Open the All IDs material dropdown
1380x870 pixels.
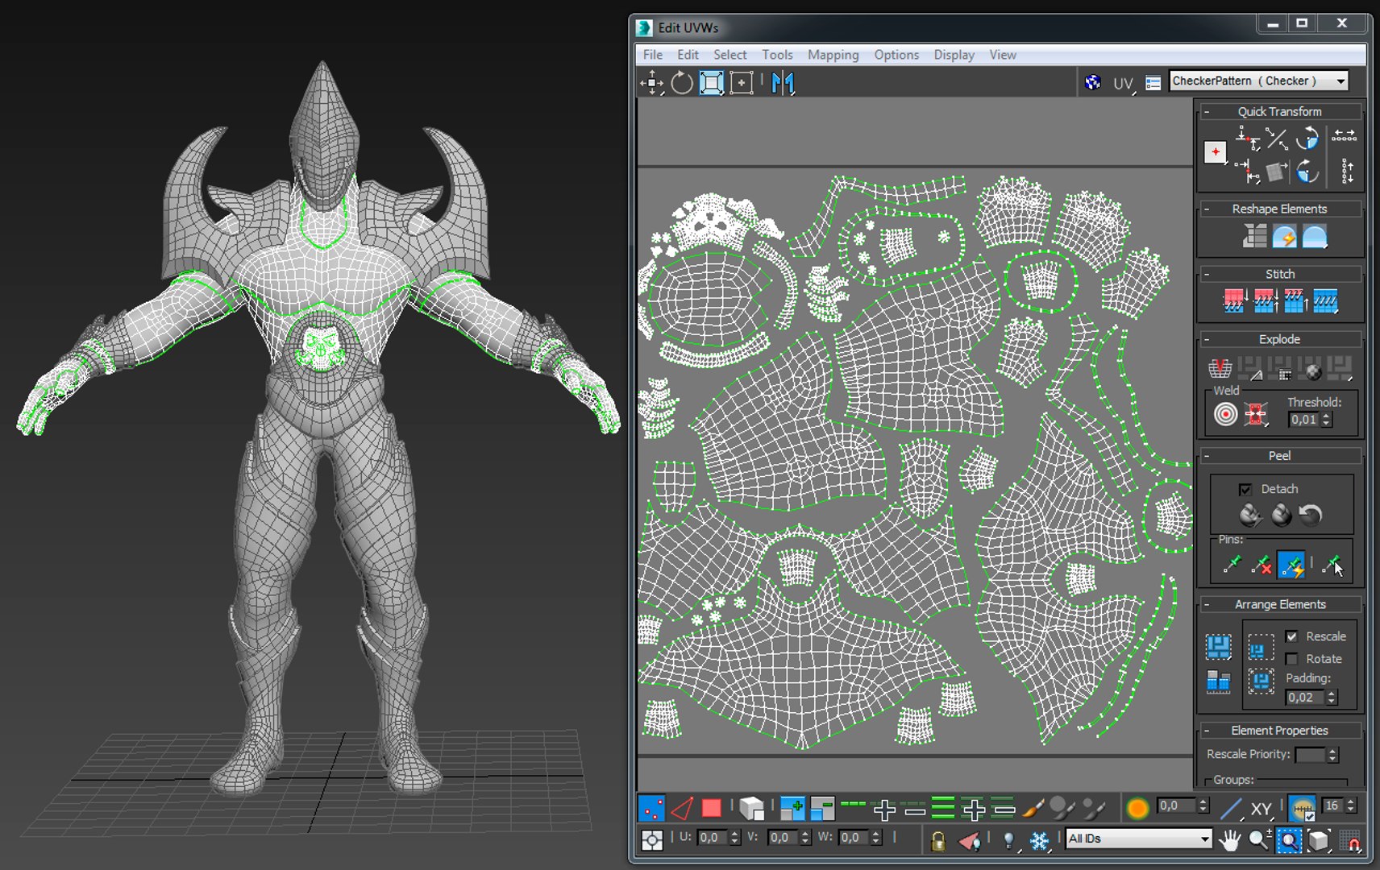pyautogui.click(x=1138, y=839)
